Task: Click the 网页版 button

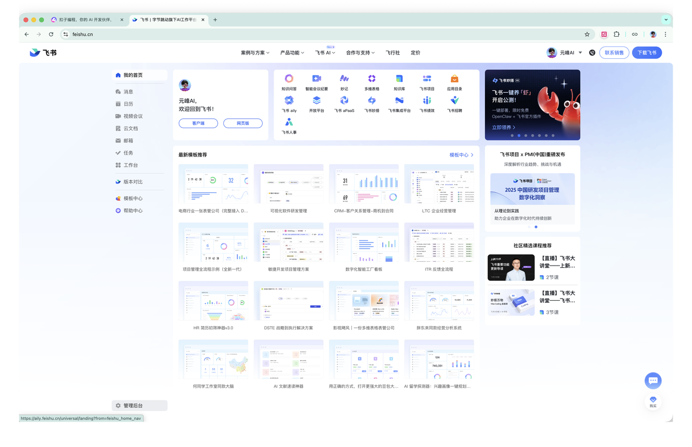Action: [243, 123]
